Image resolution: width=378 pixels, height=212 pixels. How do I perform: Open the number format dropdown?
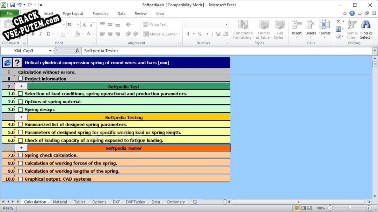click(226, 24)
